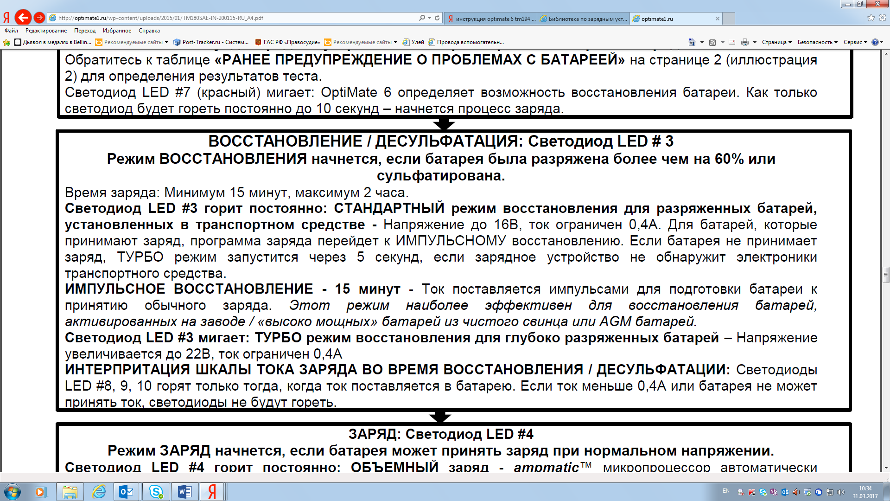
Task: Click the network connection icon in the tray
Action: coord(829,492)
